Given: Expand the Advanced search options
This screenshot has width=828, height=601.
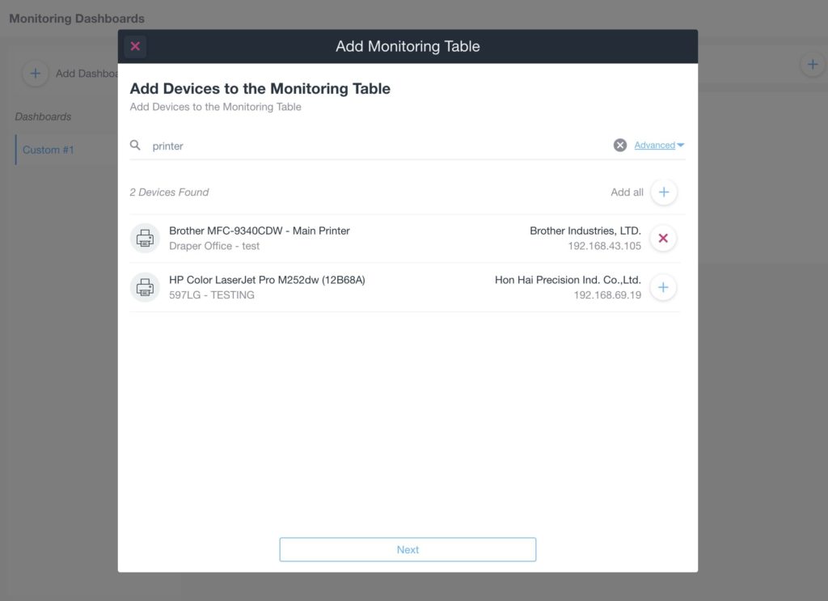Looking at the screenshot, I should point(659,145).
